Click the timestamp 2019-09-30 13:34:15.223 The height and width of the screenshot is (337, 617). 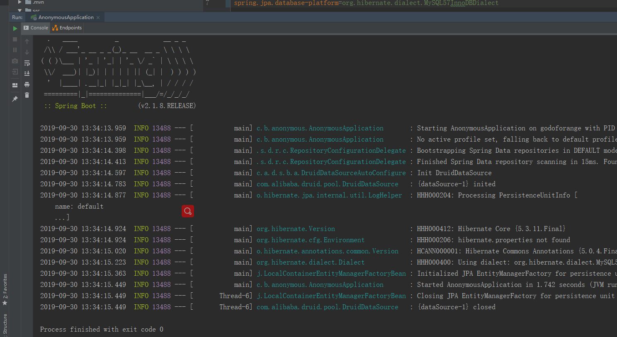(83, 262)
